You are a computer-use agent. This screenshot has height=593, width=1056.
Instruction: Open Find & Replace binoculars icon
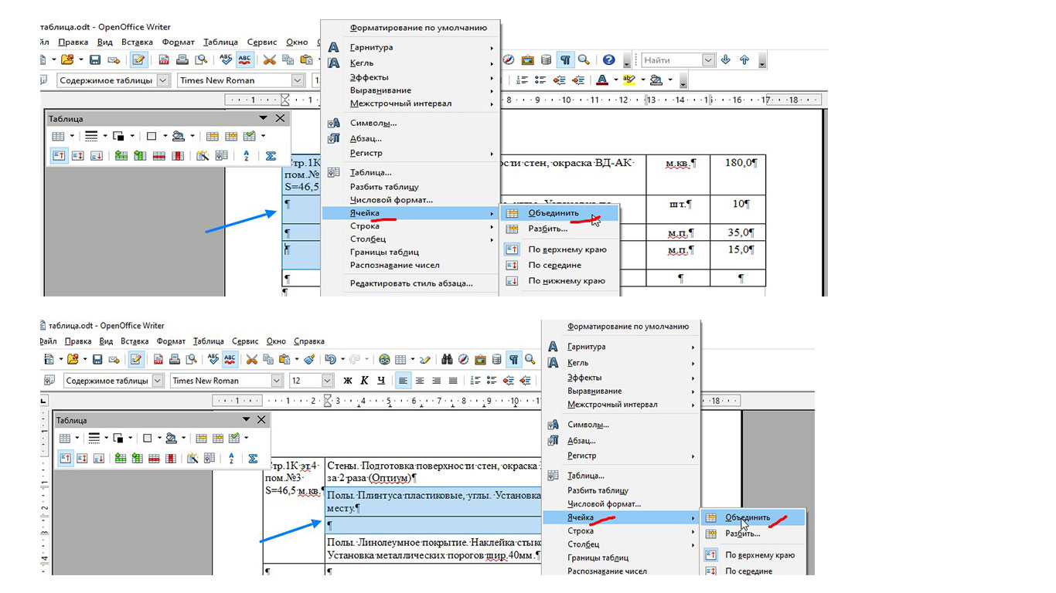coord(446,359)
